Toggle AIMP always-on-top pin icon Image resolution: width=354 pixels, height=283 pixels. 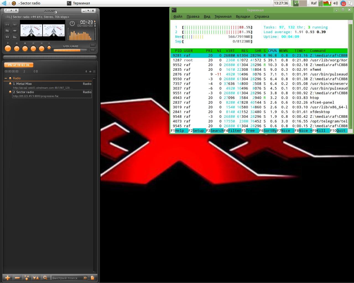tap(88, 11)
